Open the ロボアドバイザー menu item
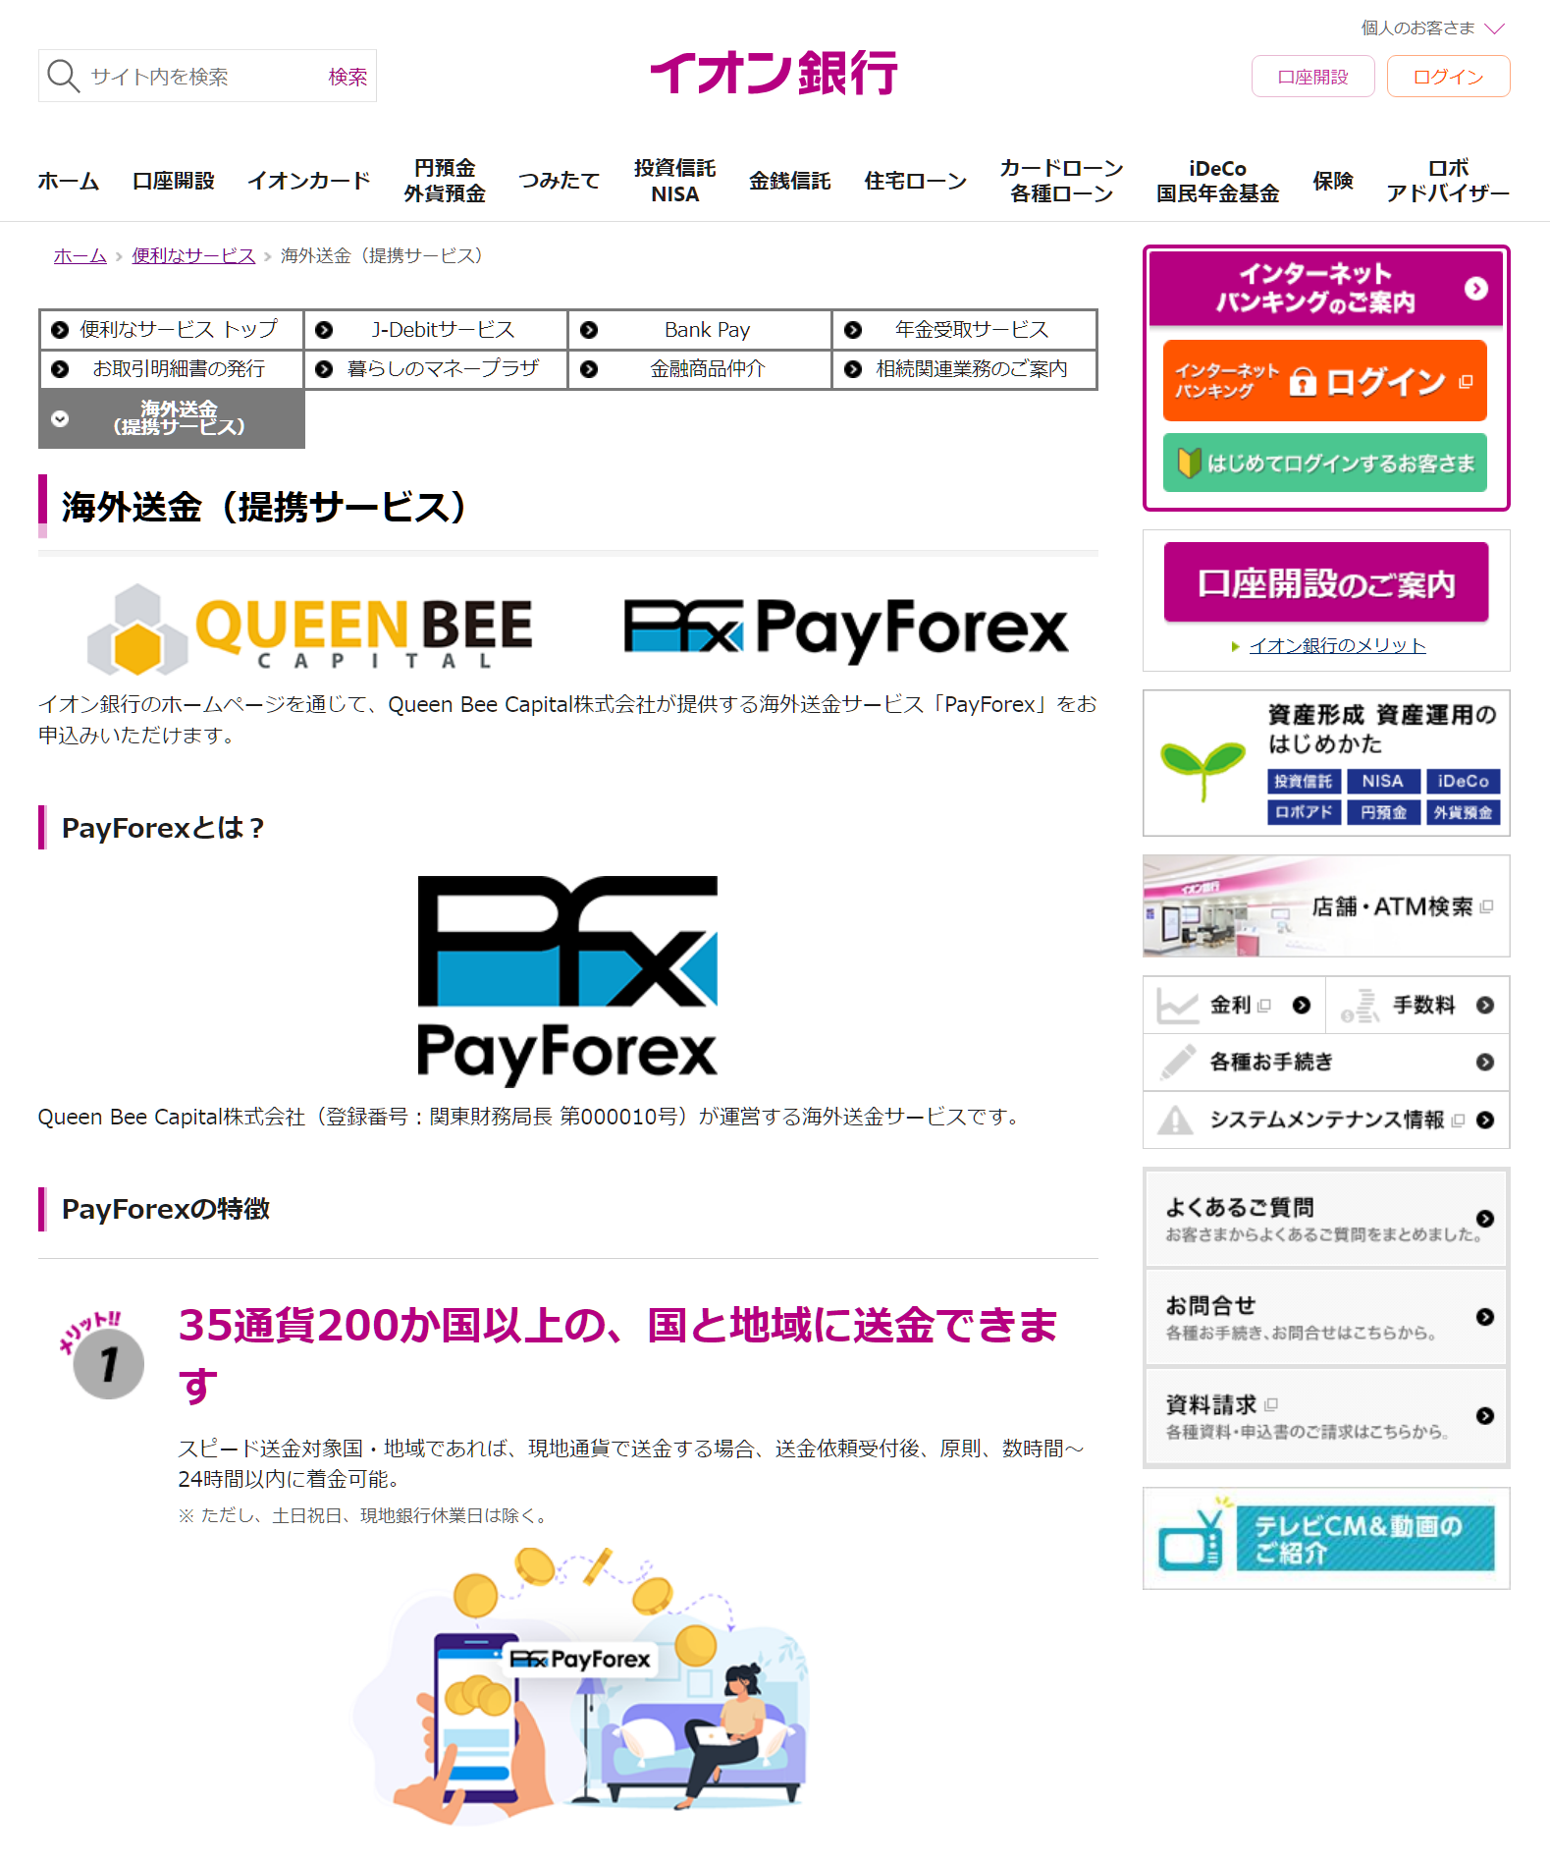Viewport: 1550px width, 1859px height. pyautogui.click(x=1448, y=181)
